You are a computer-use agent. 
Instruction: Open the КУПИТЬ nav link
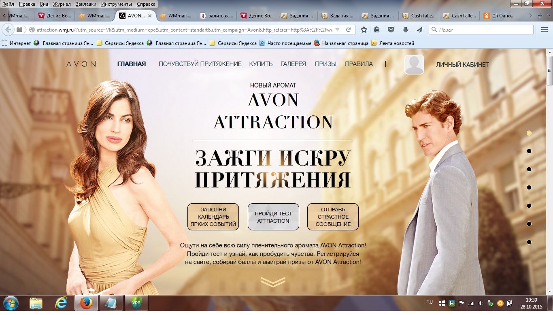[x=261, y=64]
